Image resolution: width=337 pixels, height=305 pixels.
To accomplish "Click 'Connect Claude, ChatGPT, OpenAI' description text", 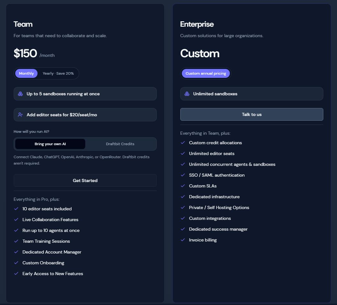I will pos(81,160).
